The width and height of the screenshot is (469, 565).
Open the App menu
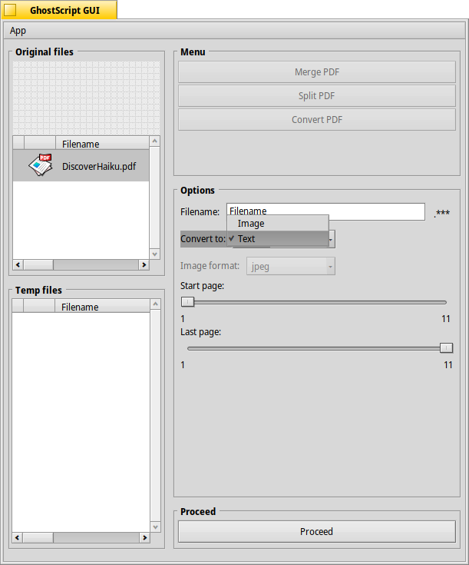coord(18,31)
